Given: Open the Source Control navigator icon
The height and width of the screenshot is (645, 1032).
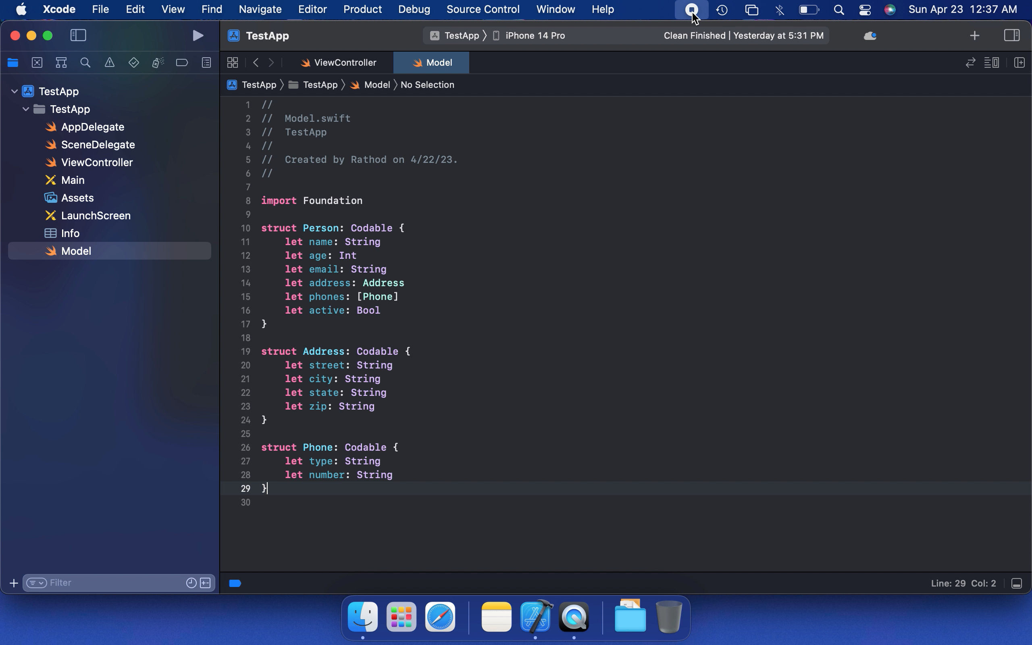Looking at the screenshot, I should click(x=37, y=63).
